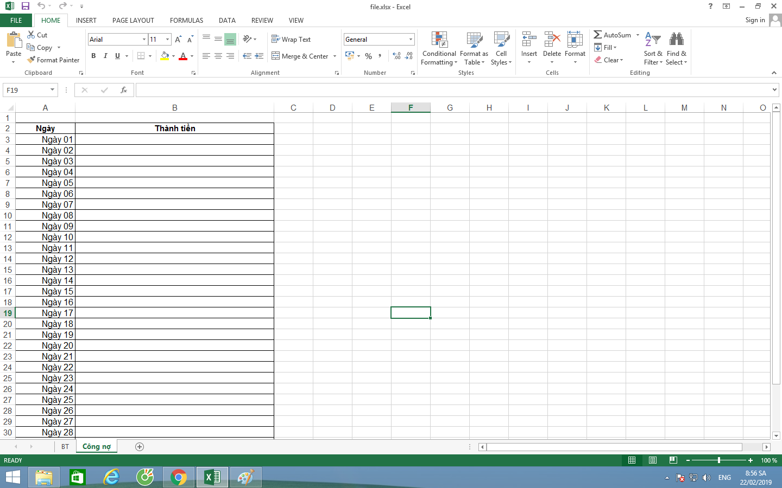Click the zoom slider handle
Screen dimensions: 782x488
(718, 460)
